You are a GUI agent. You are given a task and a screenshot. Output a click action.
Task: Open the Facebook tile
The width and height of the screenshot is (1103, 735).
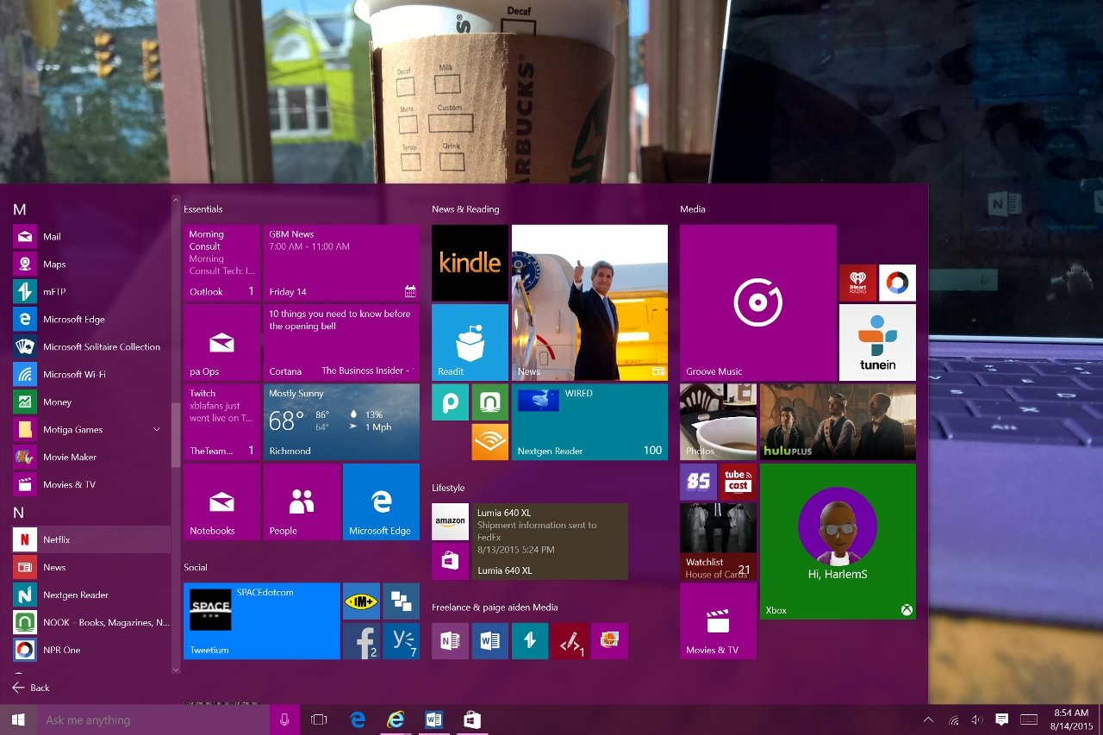click(361, 641)
